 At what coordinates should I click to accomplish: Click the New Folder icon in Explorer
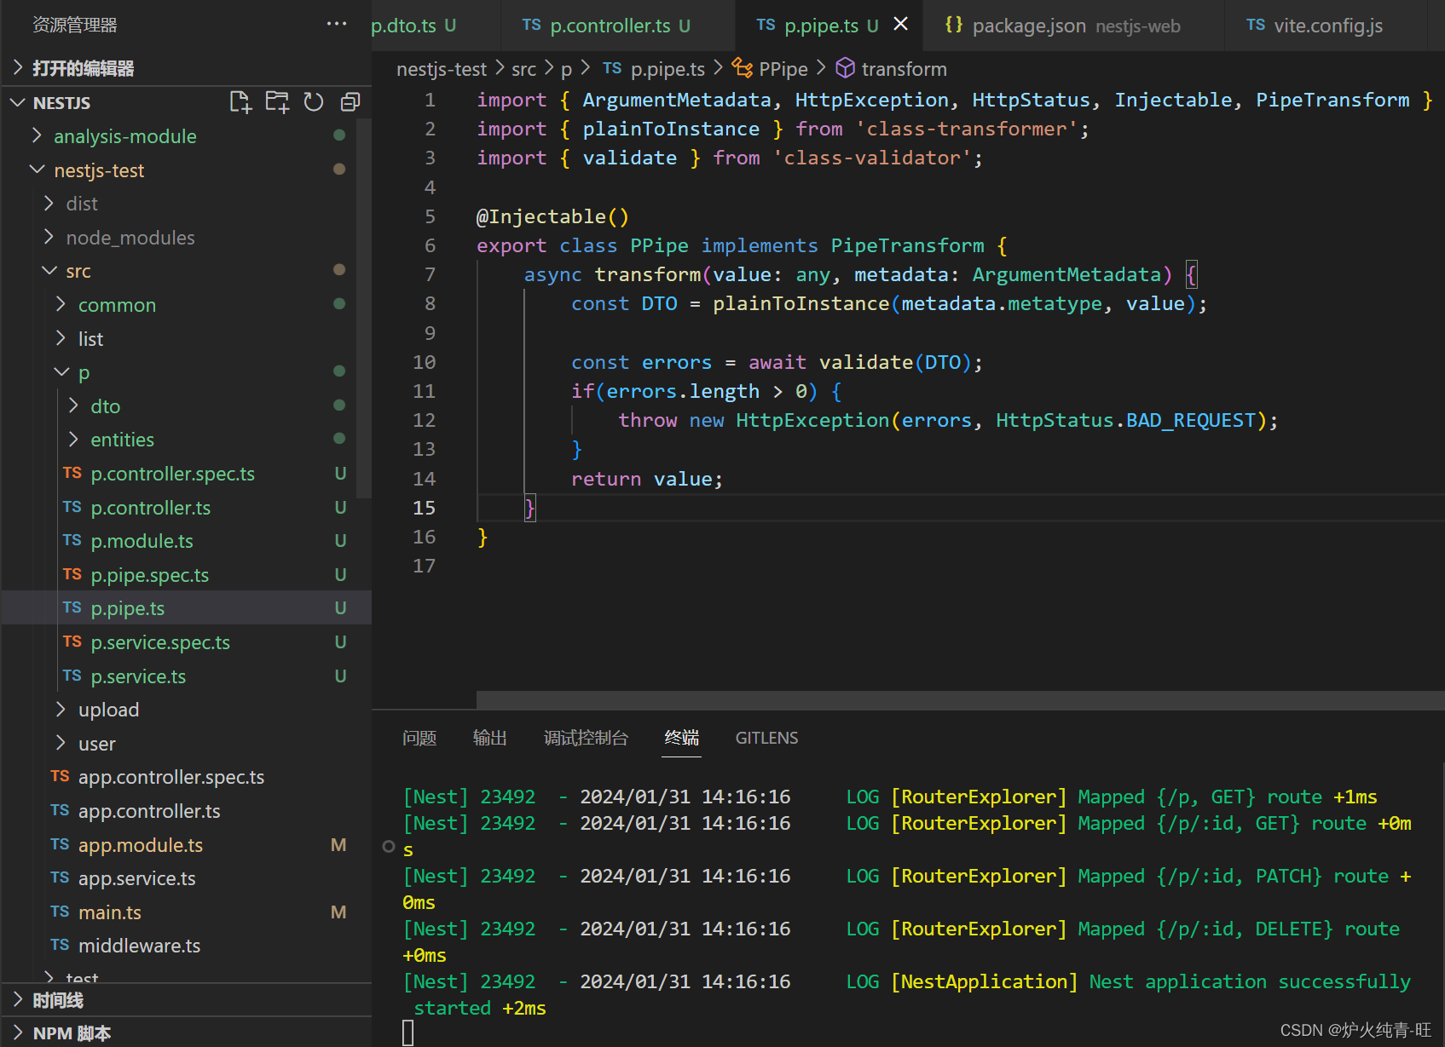(277, 101)
